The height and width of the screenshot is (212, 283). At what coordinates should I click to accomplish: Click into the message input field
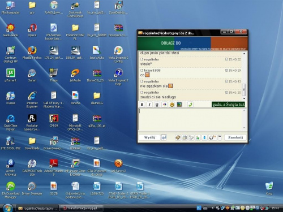(x=190, y=119)
